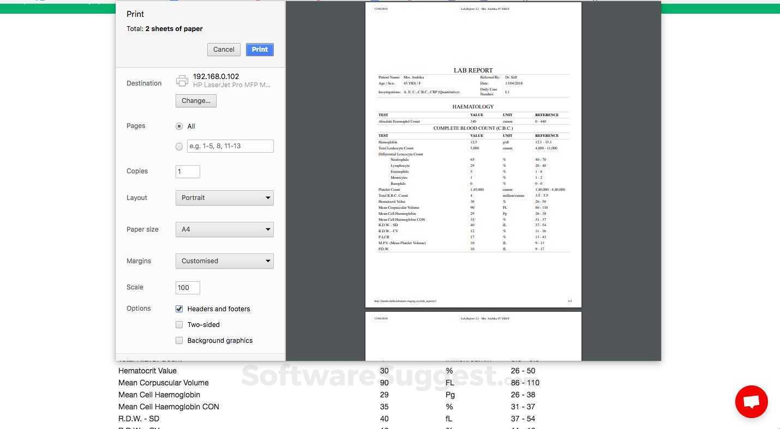
Task: Open the red chat bubble widget
Action: click(x=751, y=402)
